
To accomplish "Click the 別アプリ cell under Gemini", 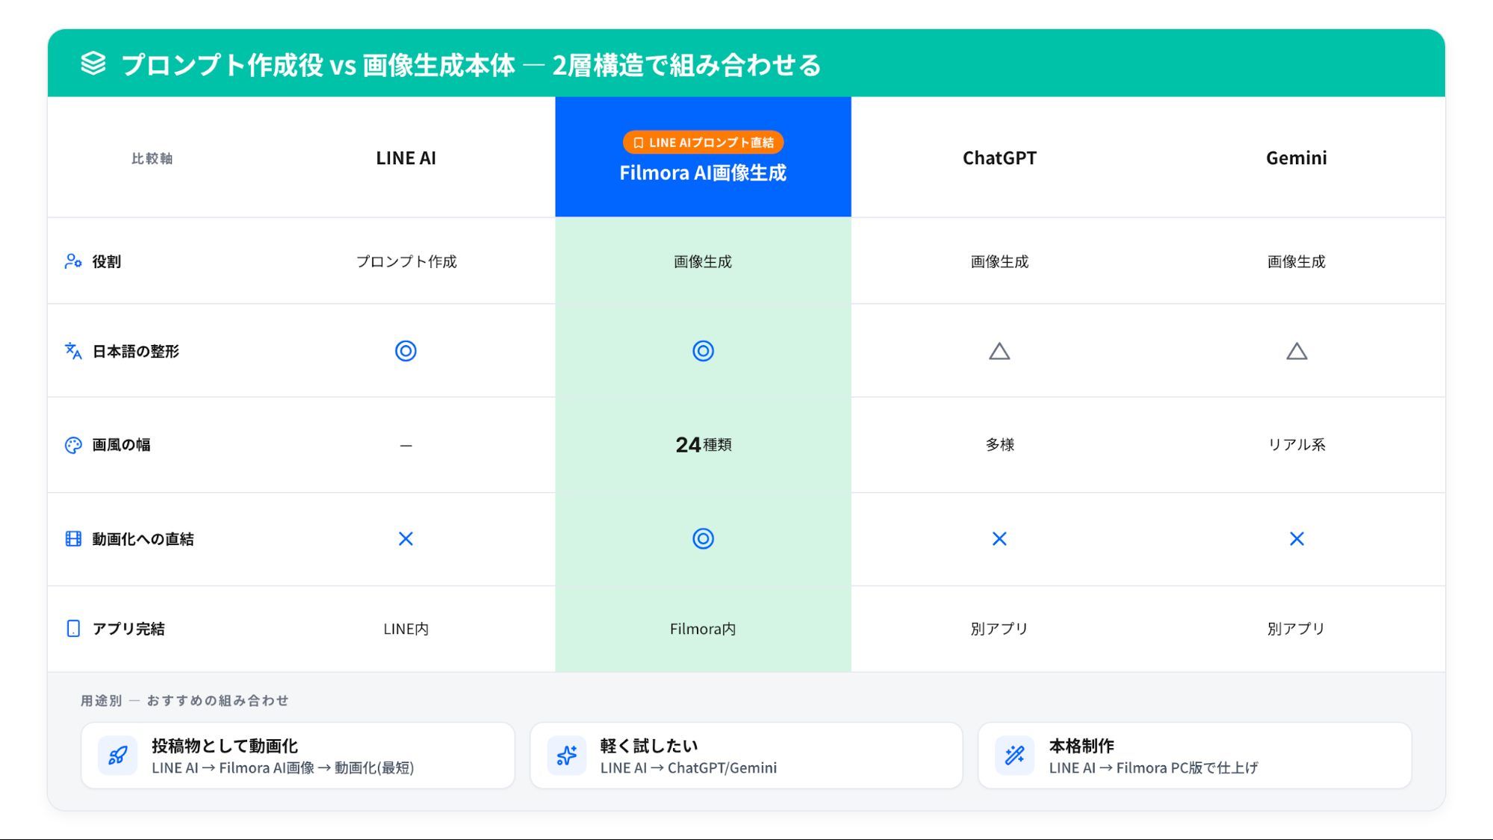I will (1297, 629).
